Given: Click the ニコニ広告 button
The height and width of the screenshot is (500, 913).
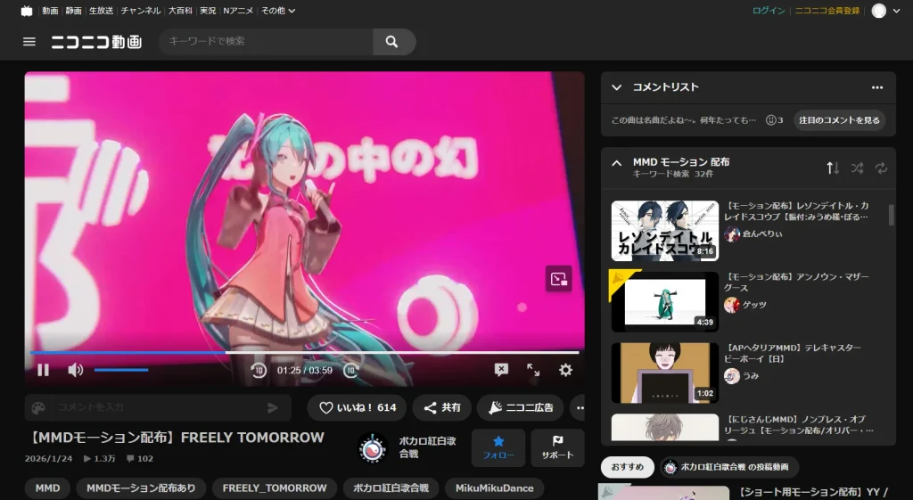Looking at the screenshot, I should [x=521, y=407].
